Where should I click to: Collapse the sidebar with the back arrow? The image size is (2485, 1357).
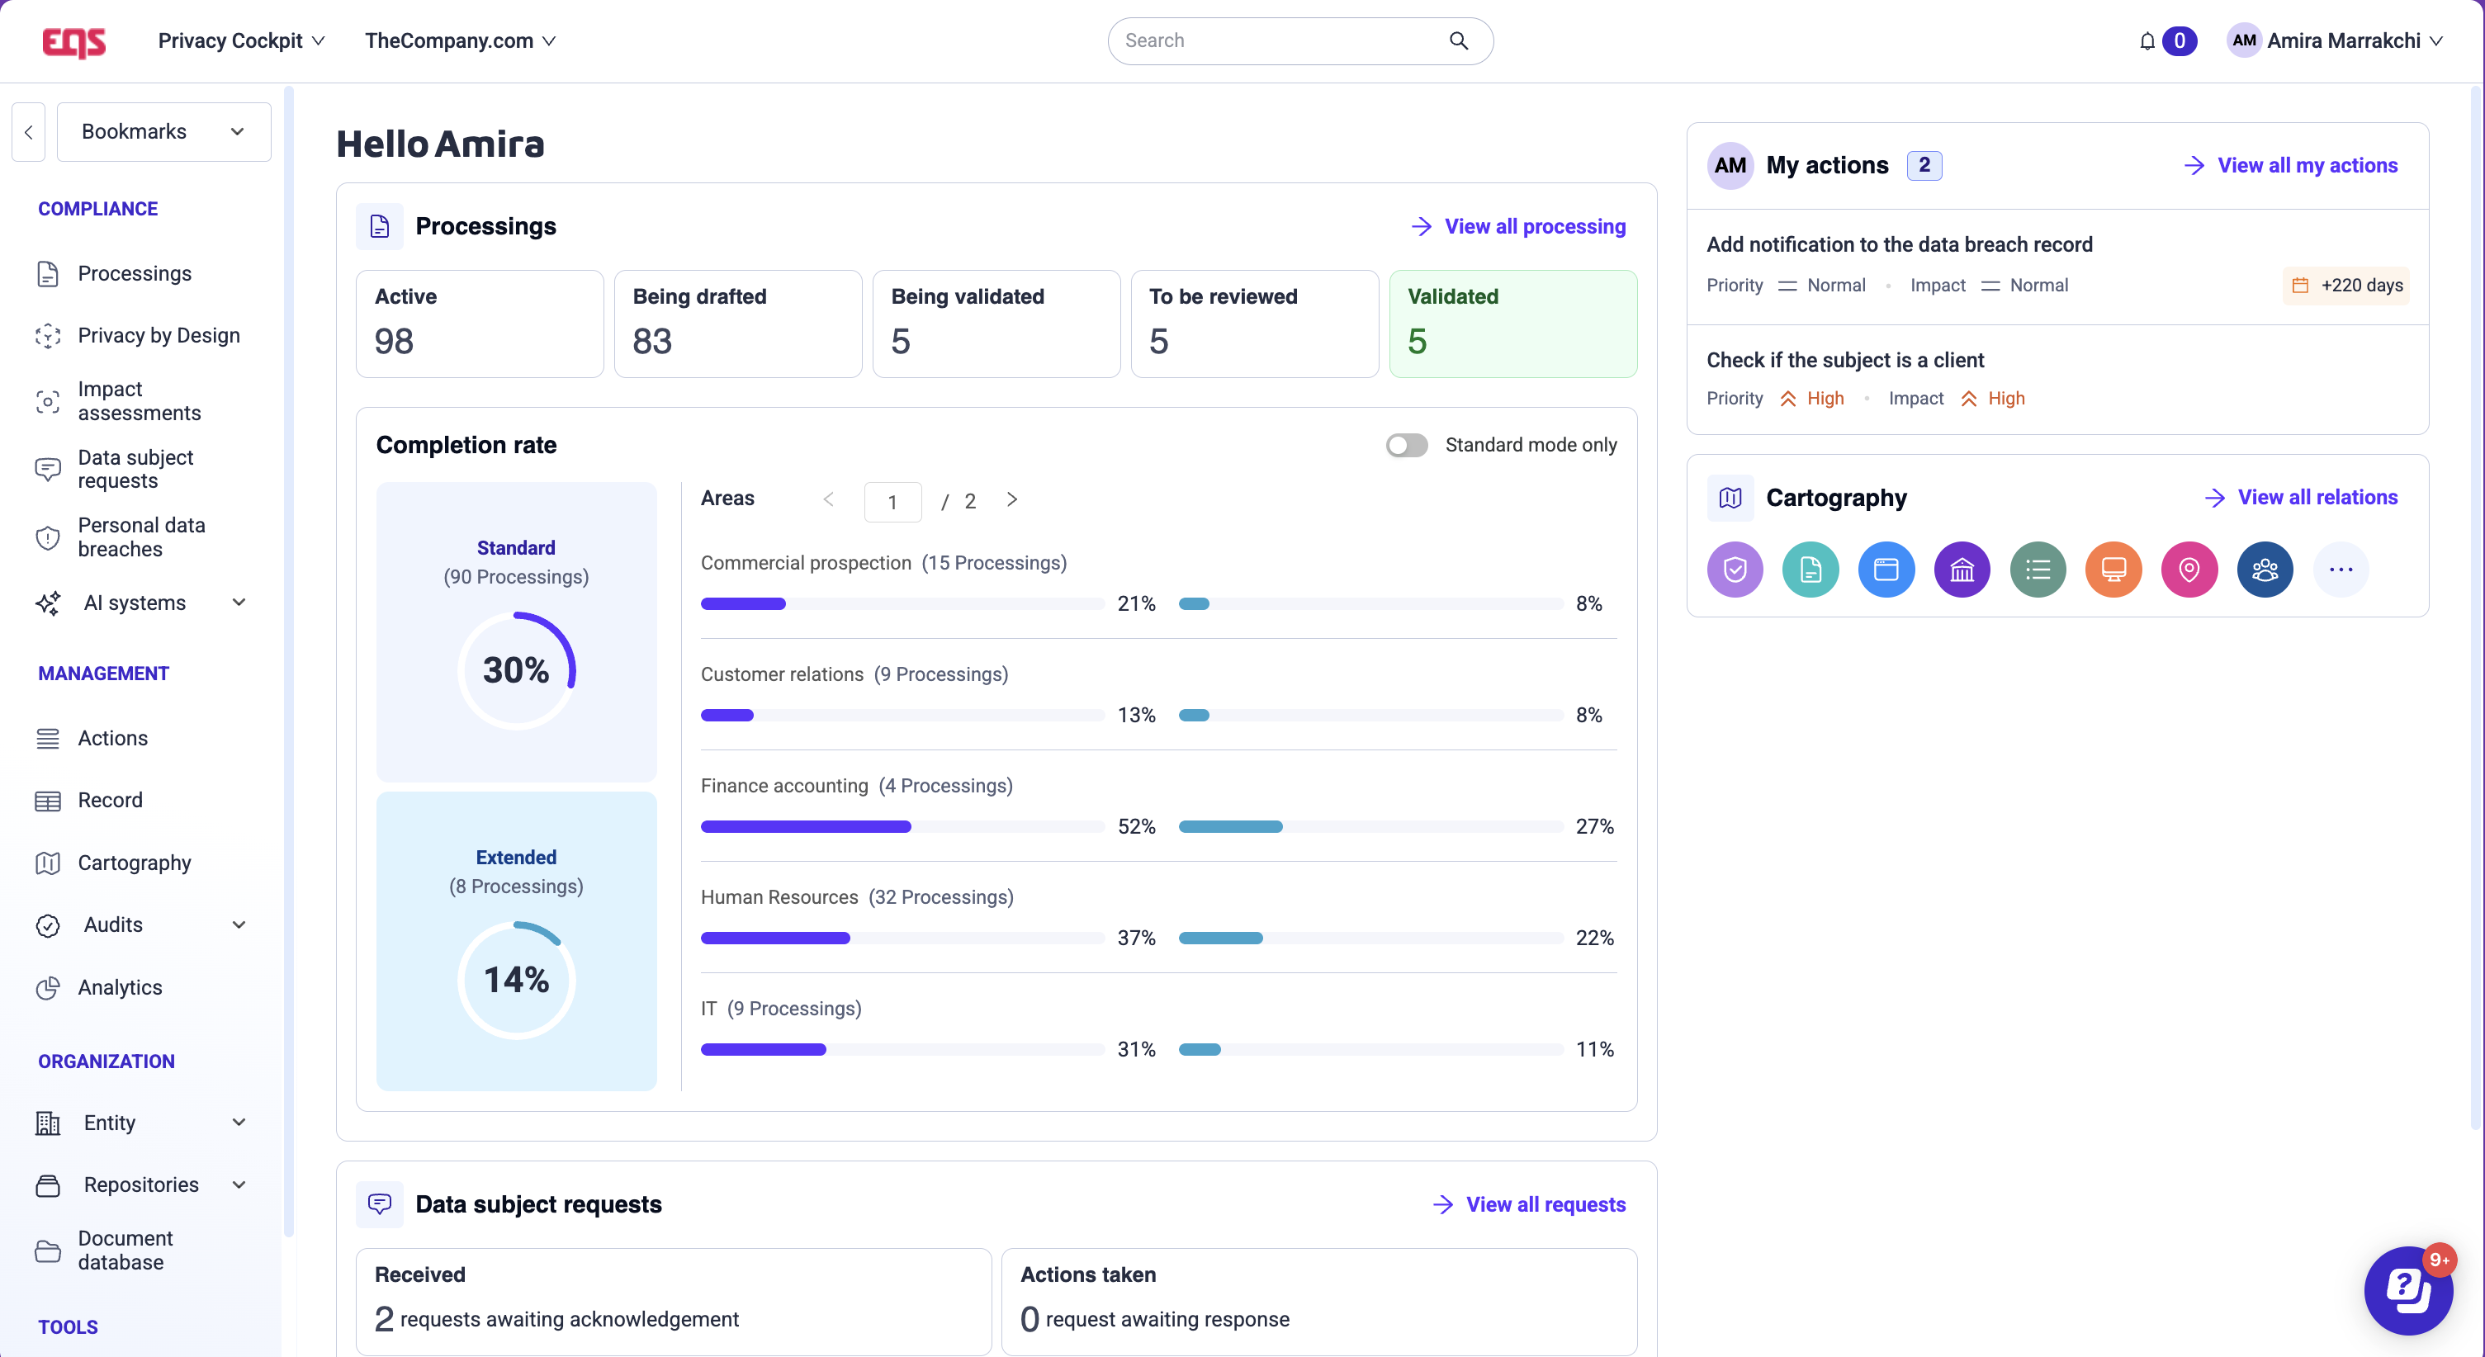pyautogui.click(x=29, y=132)
